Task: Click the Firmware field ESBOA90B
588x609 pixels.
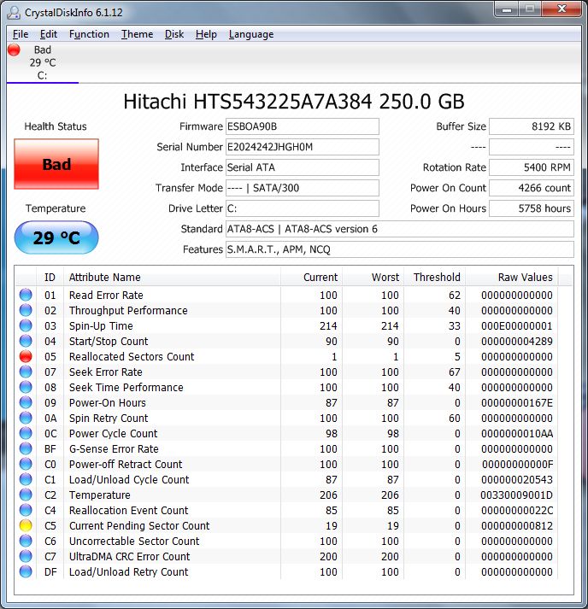Action: [x=303, y=126]
